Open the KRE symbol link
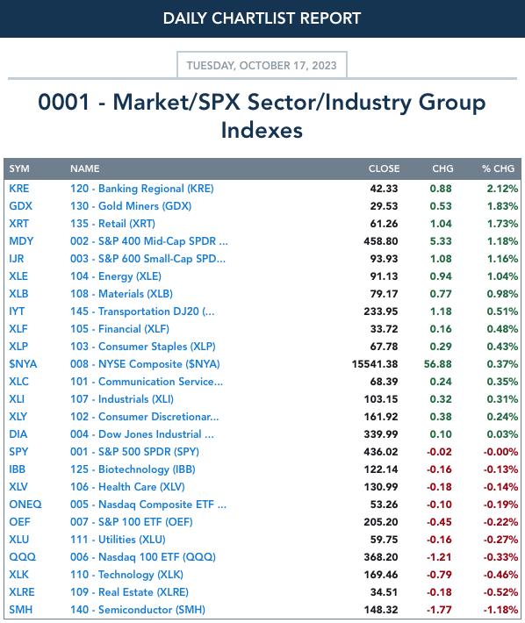 point(19,189)
